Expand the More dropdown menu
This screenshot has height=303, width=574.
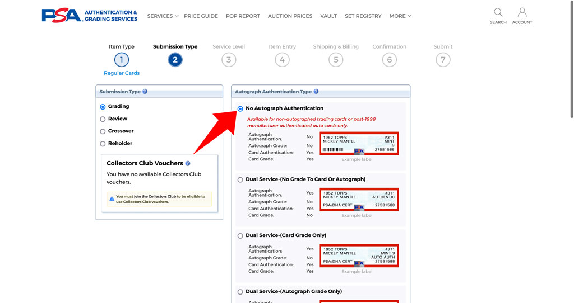400,16
